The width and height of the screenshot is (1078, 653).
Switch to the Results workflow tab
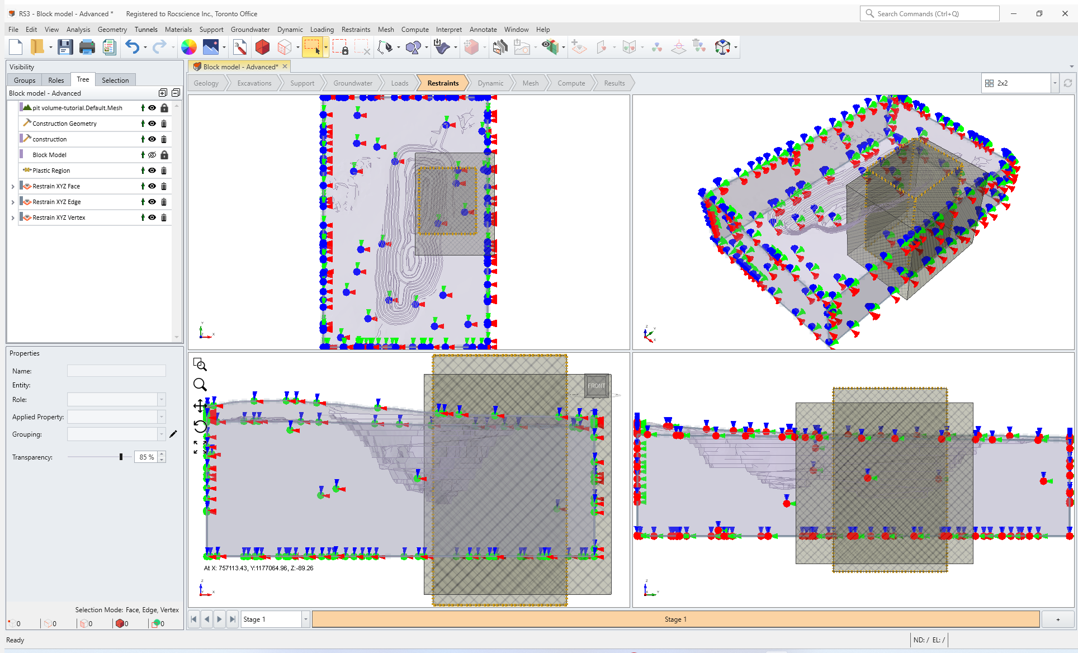click(x=614, y=83)
